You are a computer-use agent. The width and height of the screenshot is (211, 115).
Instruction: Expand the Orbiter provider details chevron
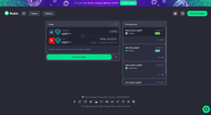pos(162,33)
